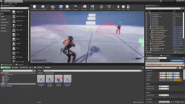Click the Import button
Viewport: 185px width, 104px height.
tap(15, 67)
